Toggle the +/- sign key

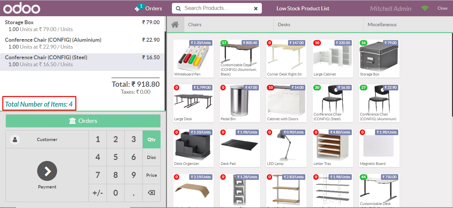point(98,193)
